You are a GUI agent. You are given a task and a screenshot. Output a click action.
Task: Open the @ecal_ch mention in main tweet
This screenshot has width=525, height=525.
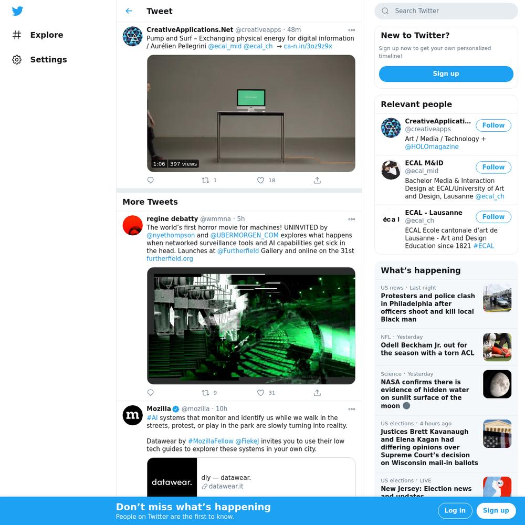coord(258,46)
